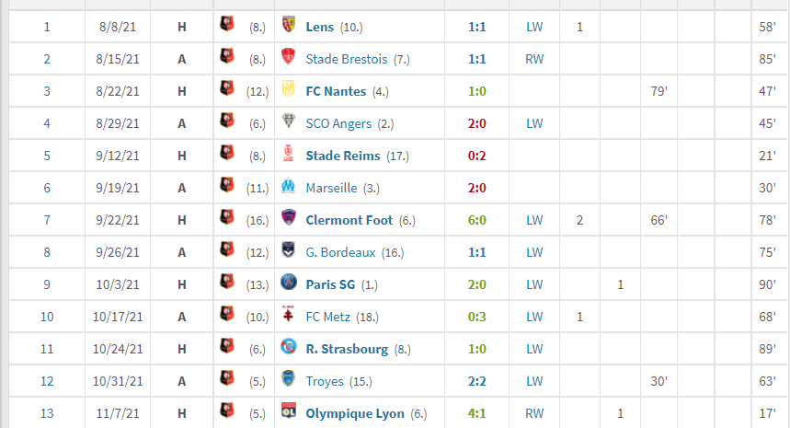Open the Clermont Foot team link
The height and width of the screenshot is (428, 790).
tap(349, 220)
